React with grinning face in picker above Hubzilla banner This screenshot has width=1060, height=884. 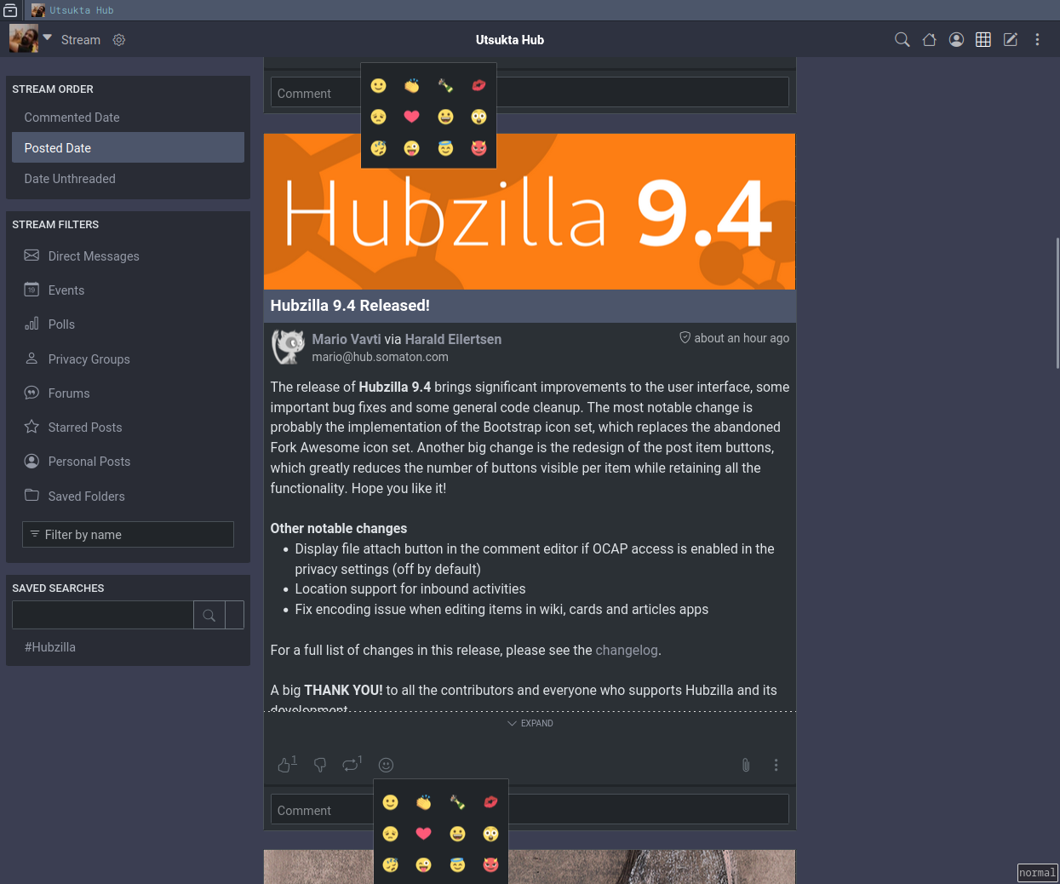pyautogui.click(x=445, y=117)
